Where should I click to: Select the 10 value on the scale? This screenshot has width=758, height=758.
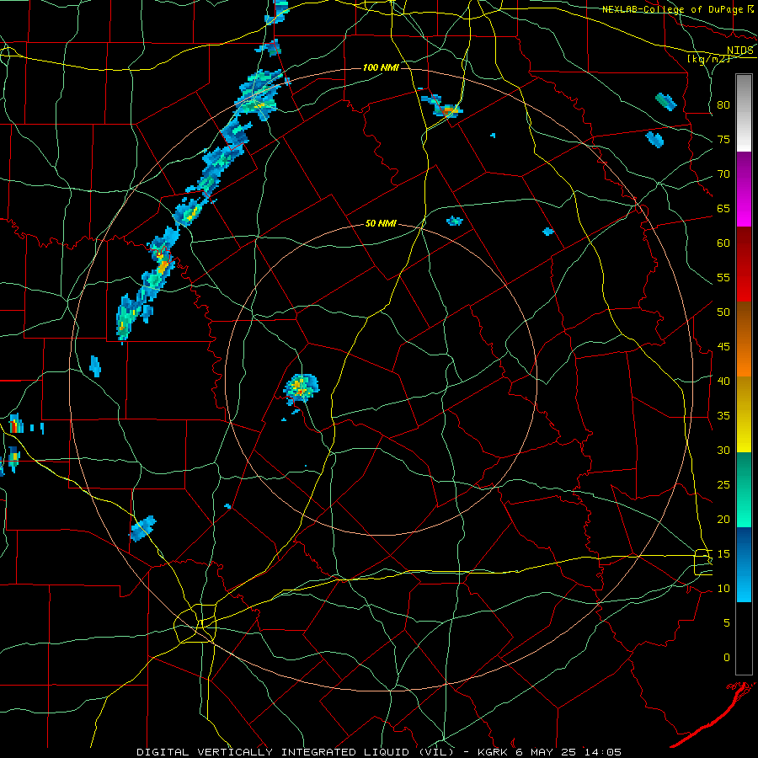(x=723, y=589)
